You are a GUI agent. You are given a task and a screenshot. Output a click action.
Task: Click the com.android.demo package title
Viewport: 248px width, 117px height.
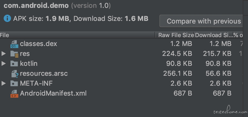point(36,6)
